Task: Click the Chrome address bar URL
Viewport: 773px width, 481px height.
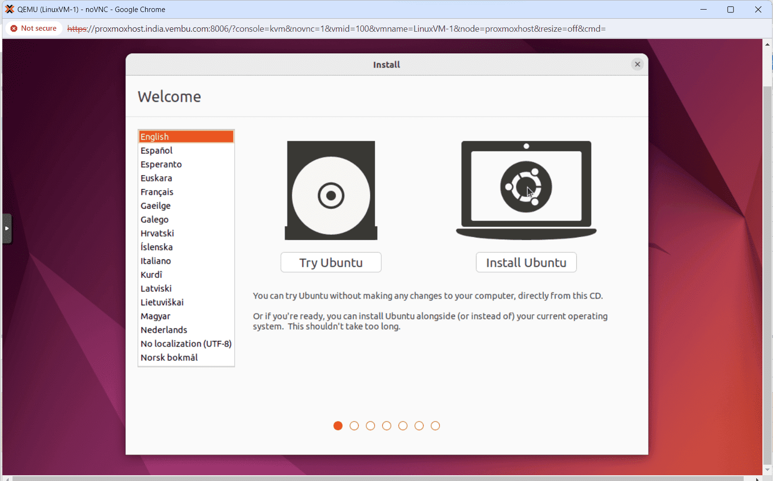Action: coord(337,29)
